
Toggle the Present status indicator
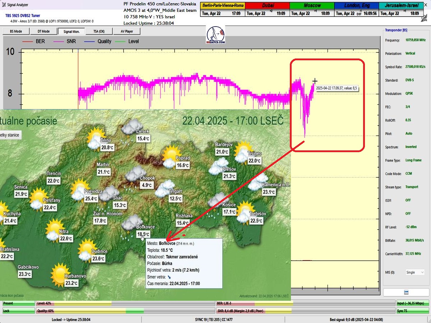pos(18,303)
